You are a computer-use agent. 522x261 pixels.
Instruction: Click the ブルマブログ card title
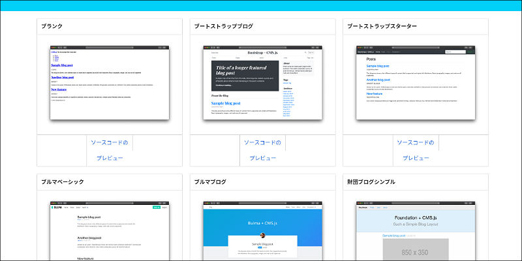point(210,182)
